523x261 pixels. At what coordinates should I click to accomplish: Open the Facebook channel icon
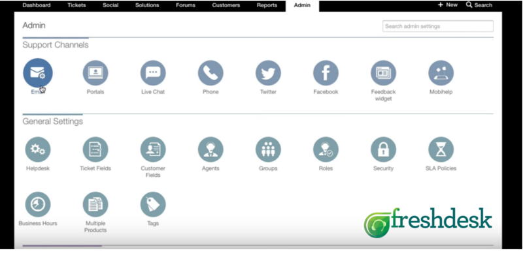(326, 72)
